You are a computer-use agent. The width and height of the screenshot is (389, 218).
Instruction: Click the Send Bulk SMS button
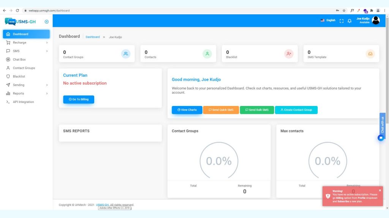point(257,110)
